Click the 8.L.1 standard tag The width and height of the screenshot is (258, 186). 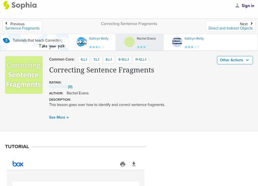pyautogui.click(x=109, y=60)
